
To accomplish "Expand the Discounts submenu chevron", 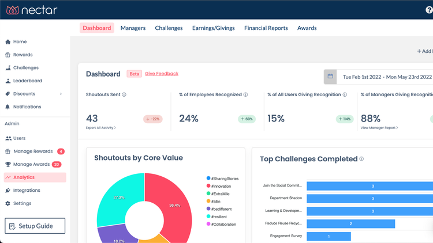I will [x=61, y=94].
